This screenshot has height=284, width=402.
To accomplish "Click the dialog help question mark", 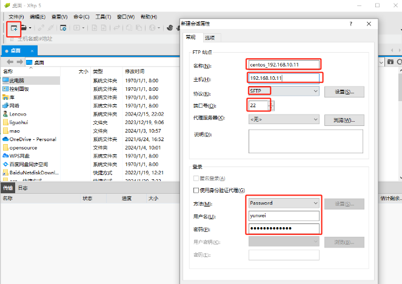I will click(x=350, y=24).
